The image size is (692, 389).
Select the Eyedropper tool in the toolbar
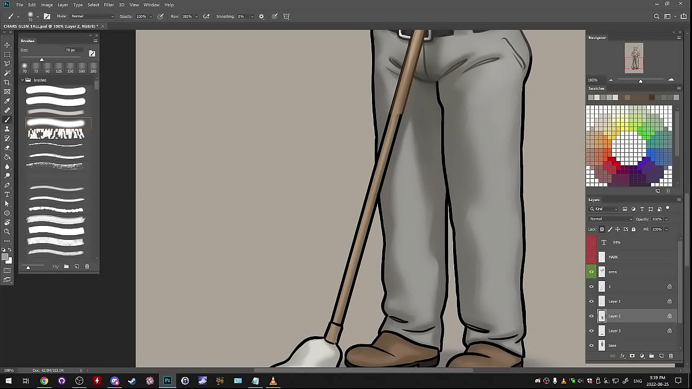point(7,101)
